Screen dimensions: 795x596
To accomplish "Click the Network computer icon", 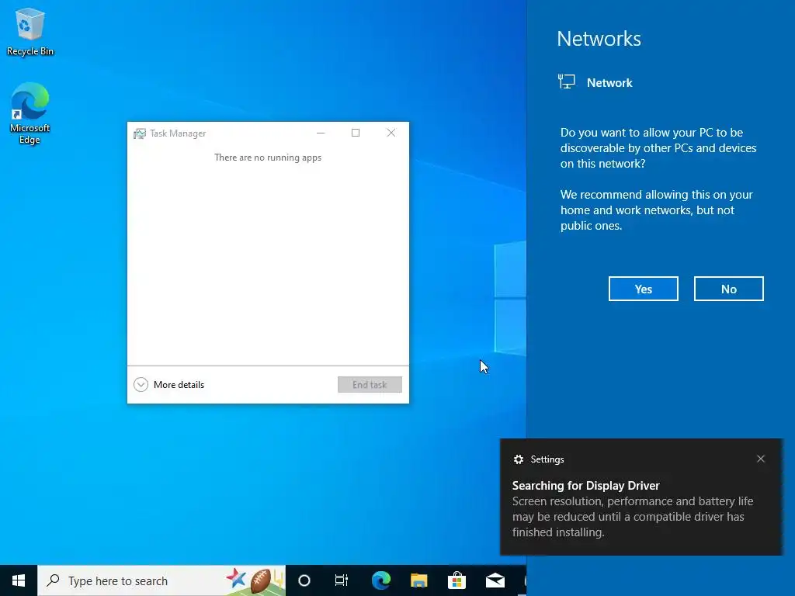I will pyautogui.click(x=566, y=81).
